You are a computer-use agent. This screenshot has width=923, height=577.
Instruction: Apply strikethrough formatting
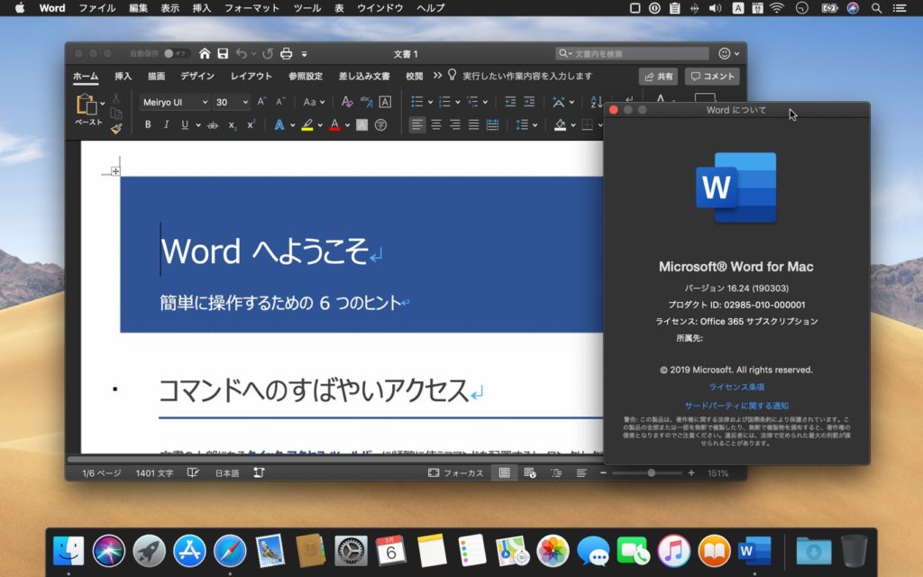213,124
